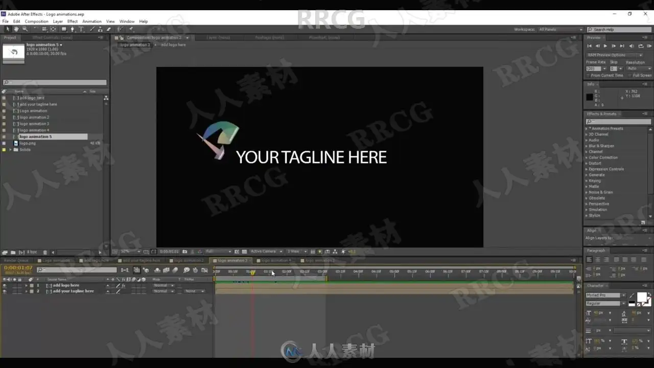Image resolution: width=654 pixels, height=368 pixels.
Task: Open the Composition menu
Action: (x=36, y=21)
